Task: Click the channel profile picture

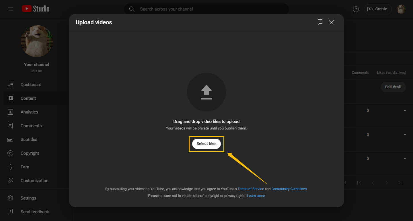Action: point(37,41)
